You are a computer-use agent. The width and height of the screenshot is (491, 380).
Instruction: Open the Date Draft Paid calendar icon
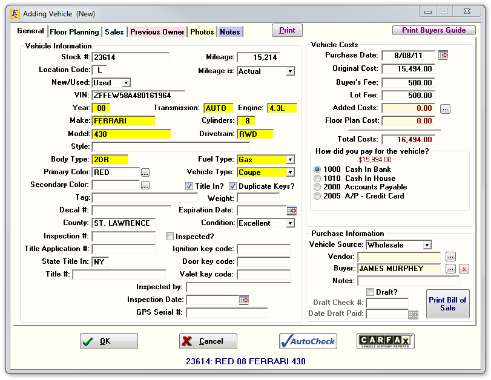413,314
